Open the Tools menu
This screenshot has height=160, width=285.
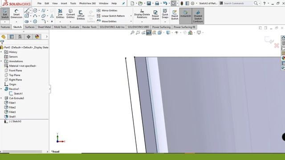73,3
